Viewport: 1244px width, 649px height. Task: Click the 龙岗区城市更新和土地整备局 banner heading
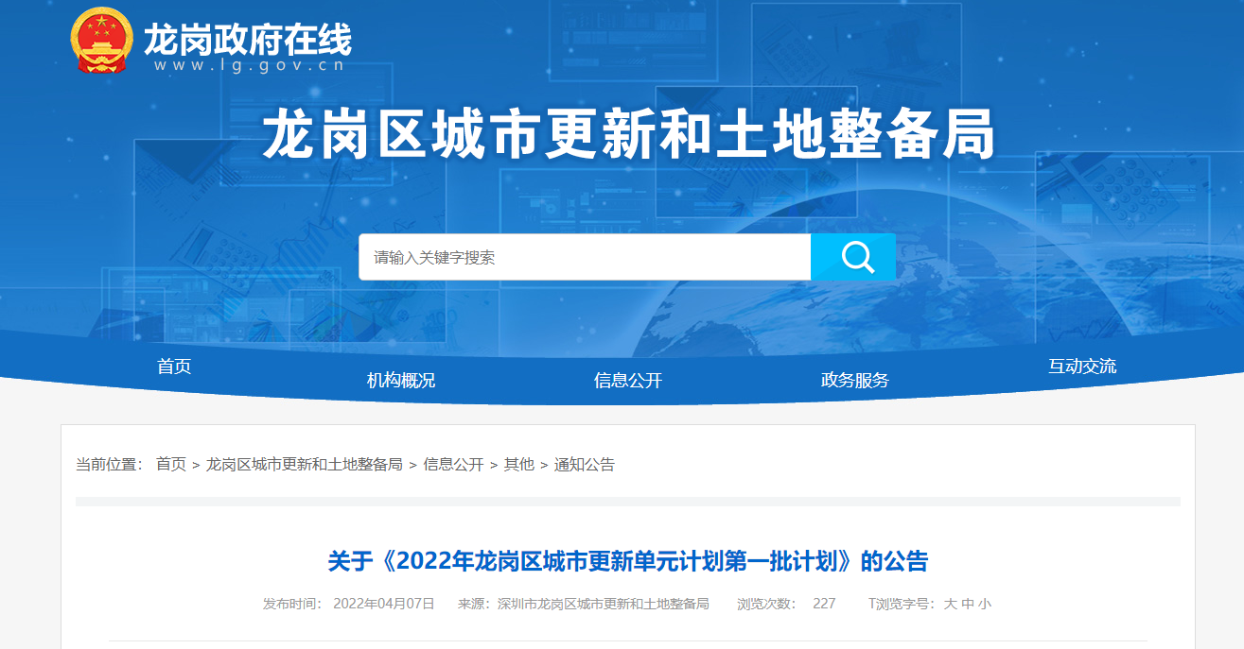click(629, 134)
